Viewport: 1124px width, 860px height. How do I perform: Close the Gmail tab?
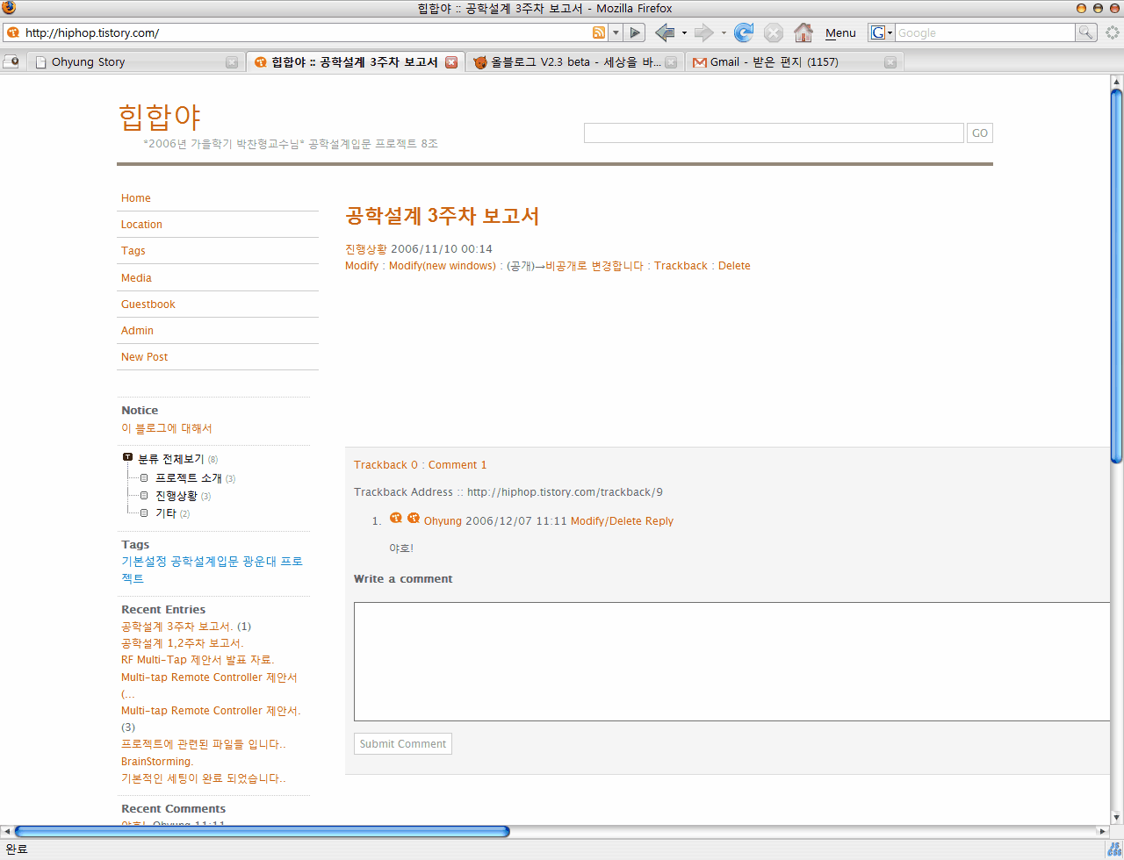click(890, 62)
